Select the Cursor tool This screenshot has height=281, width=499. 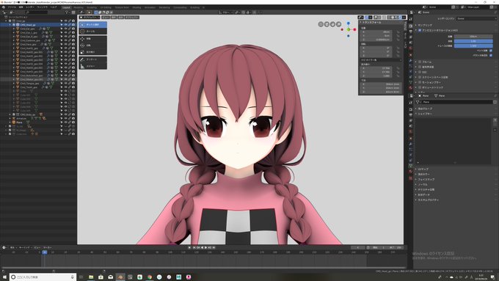tap(92, 32)
